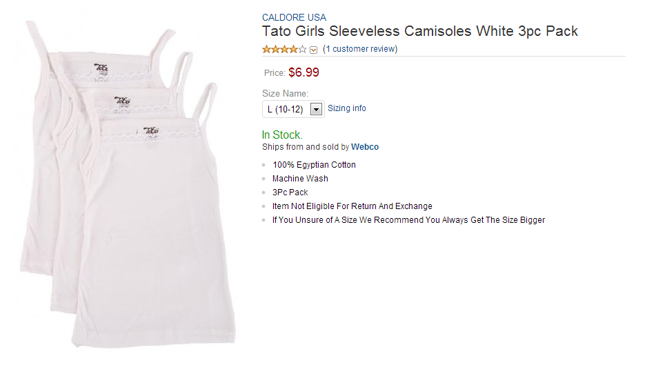Image resolution: width=656 pixels, height=365 pixels.
Task: Click the arrow button on the size selector
Action: pyautogui.click(x=317, y=109)
